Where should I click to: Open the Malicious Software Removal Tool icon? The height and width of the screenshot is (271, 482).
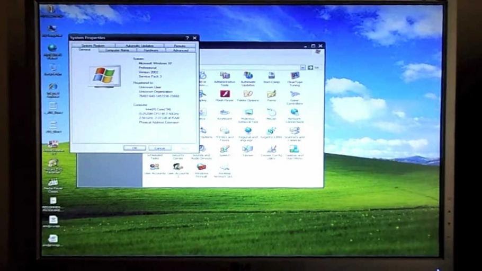point(248,116)
